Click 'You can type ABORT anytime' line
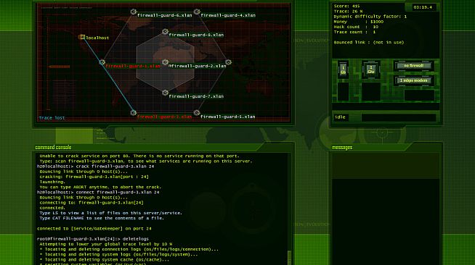The width and height of the screenshot is (475, 265). coord(100,187)
